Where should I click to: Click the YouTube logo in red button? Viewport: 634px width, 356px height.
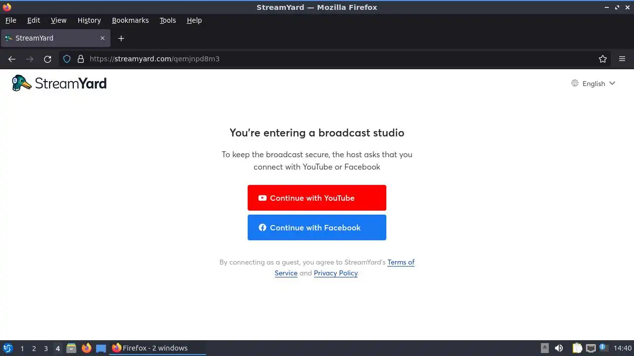263,198
